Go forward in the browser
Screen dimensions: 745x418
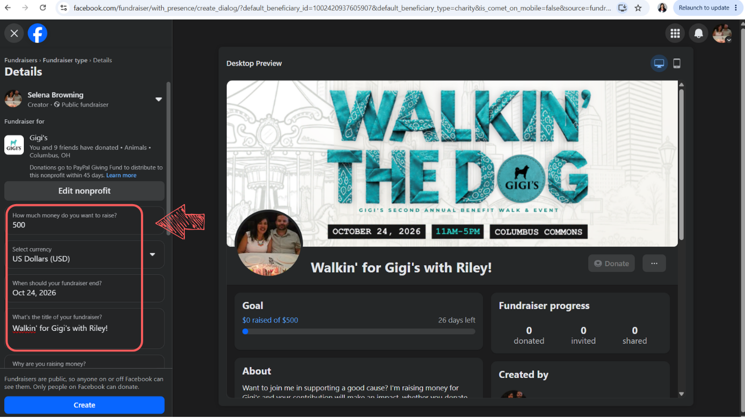tap(25, 8)
